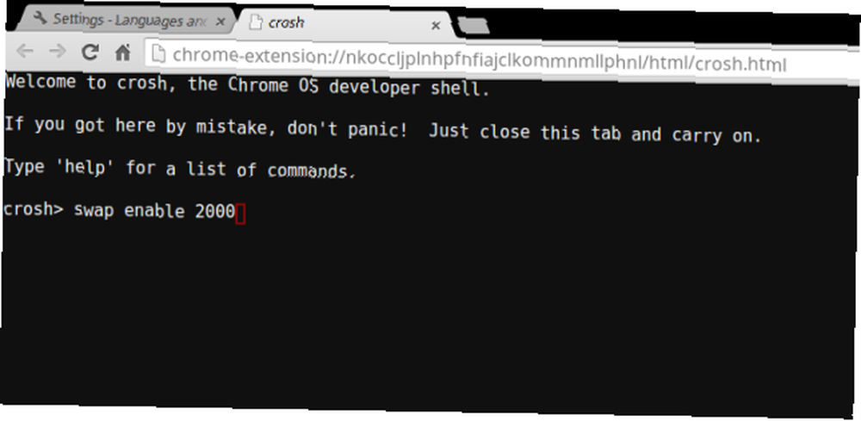Viewport: 861px width, 421px height.
Task: Click the page icon in address bar
Action: coord(158,53)
